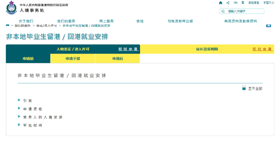Click 即时申请 link for 延长逗留期限
The image size is (279, 141).
point(262,49)
